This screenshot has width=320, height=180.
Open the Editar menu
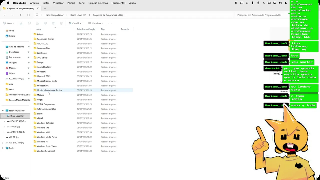(x=46, y=3)
